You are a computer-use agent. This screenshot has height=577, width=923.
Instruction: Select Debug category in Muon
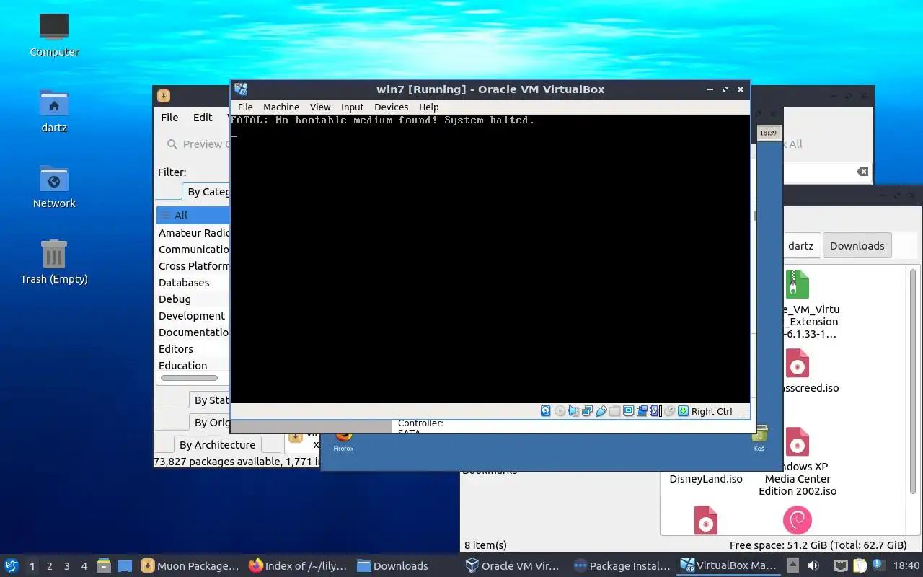pyautogui.click(x=193, y=299)
